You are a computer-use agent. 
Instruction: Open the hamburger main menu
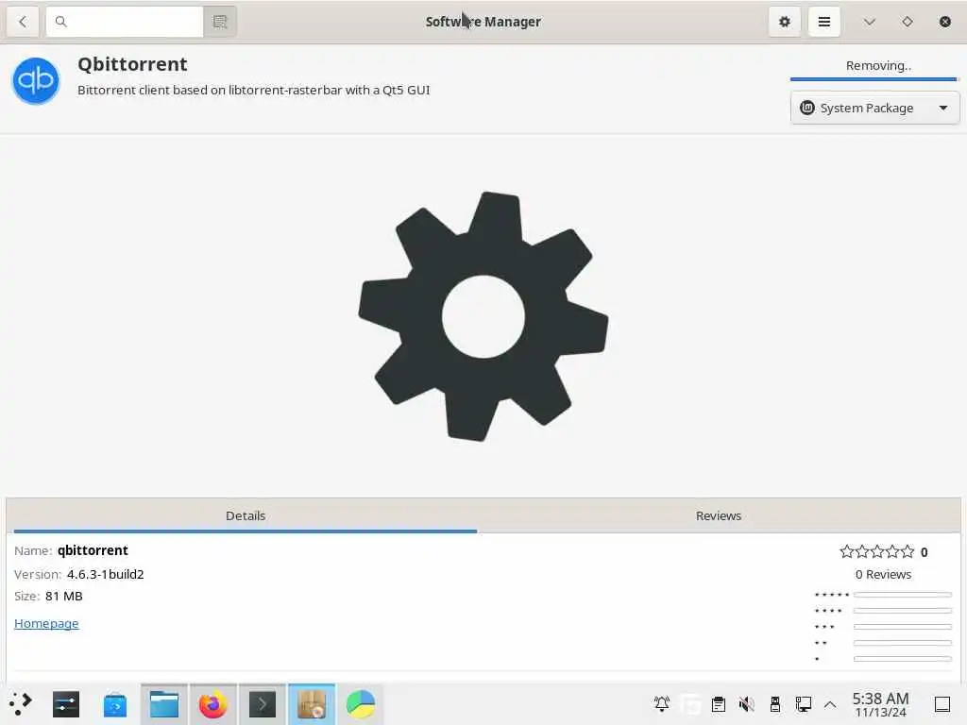[x=823, y=22]
